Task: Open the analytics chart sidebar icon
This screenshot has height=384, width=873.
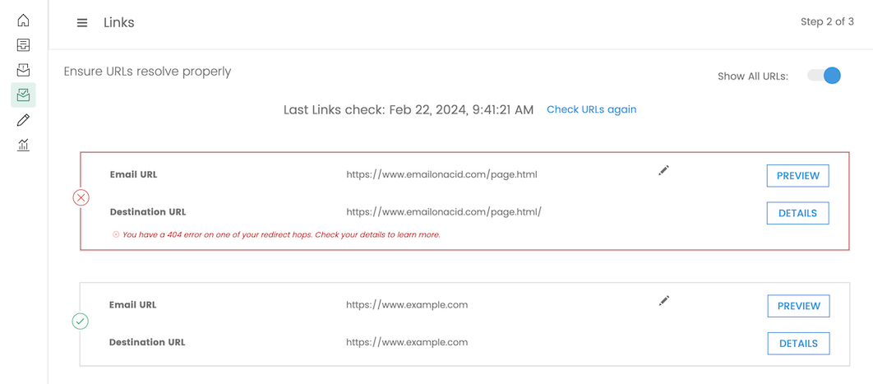Action: point(23,146)
